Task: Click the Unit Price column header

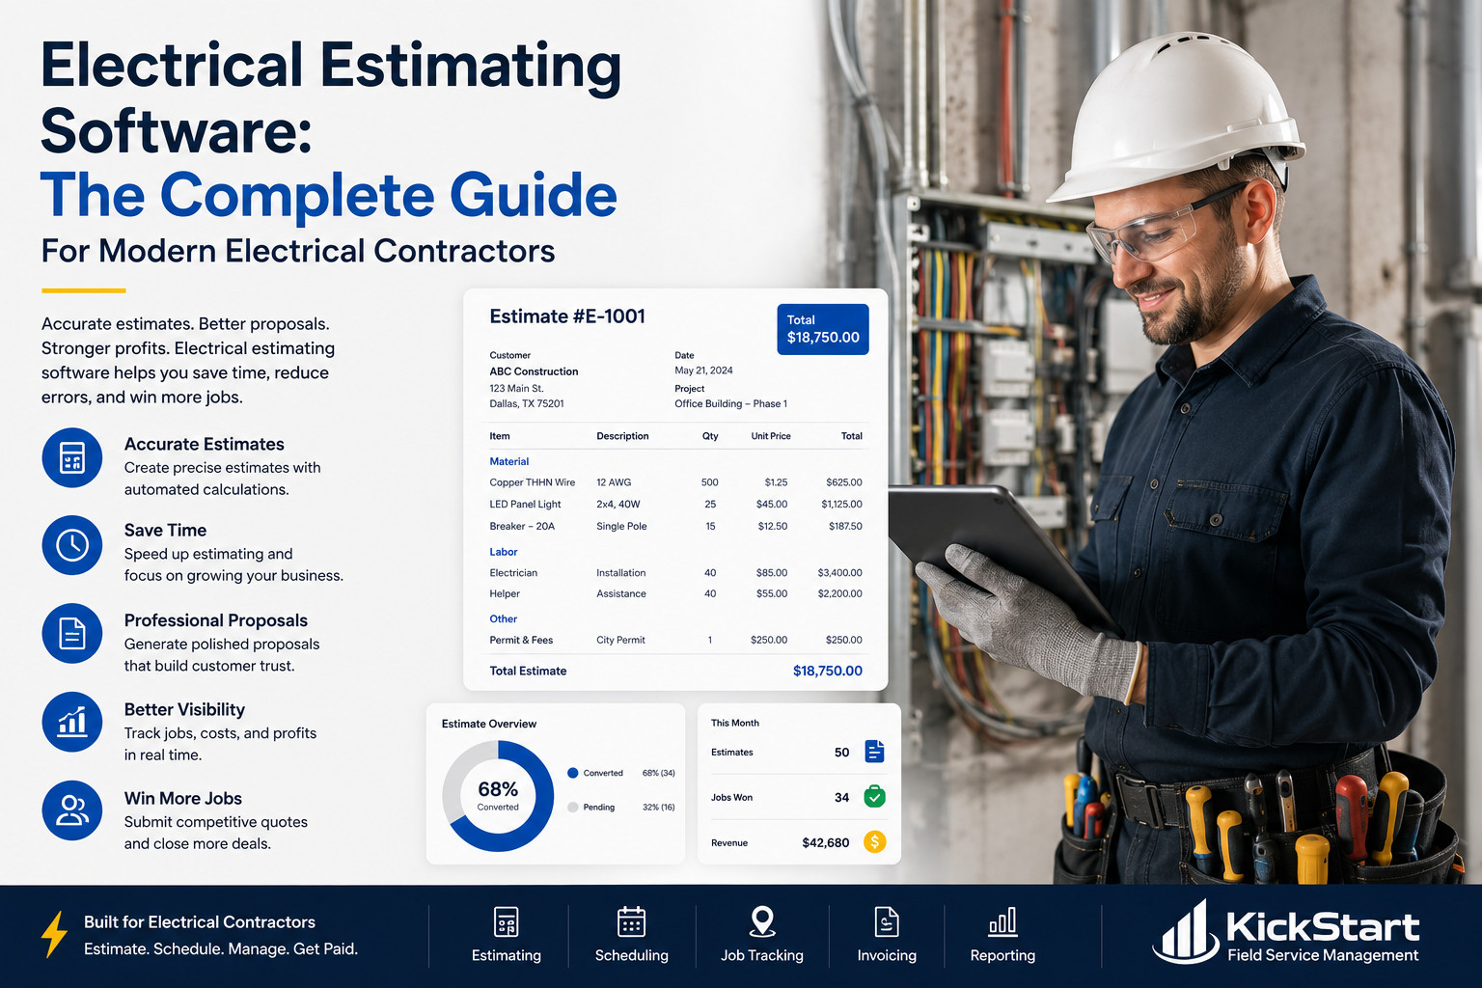Action: pyautogui.click(x=771, y=436)
